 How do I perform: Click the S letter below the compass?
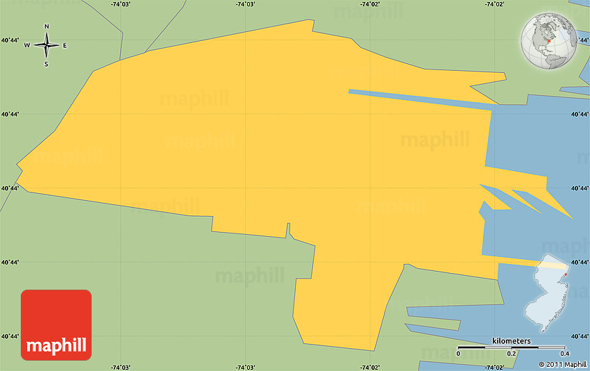pyautogui.click(x=47, y=65)
